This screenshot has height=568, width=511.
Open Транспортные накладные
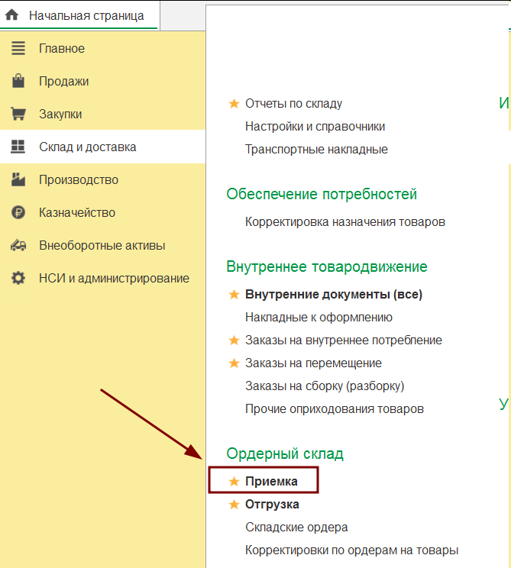316,149
